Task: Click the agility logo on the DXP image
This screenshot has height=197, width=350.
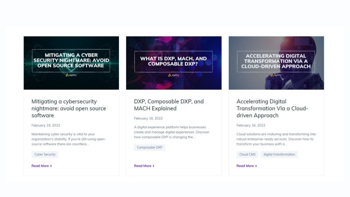Action: pos(173,75)
